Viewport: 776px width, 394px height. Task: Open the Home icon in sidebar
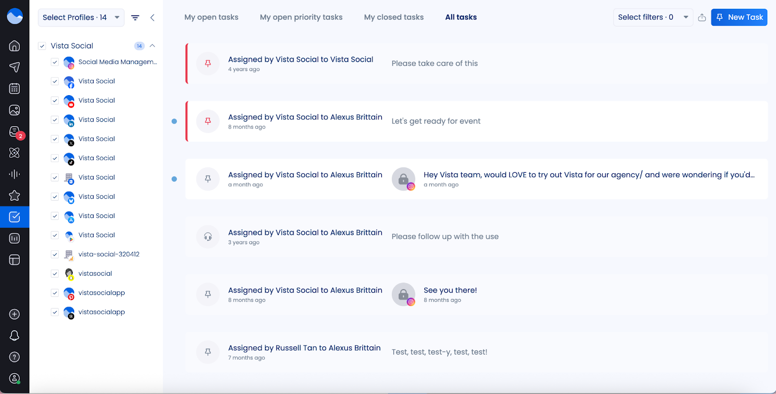pyautogui.click(x=15, y=46)
